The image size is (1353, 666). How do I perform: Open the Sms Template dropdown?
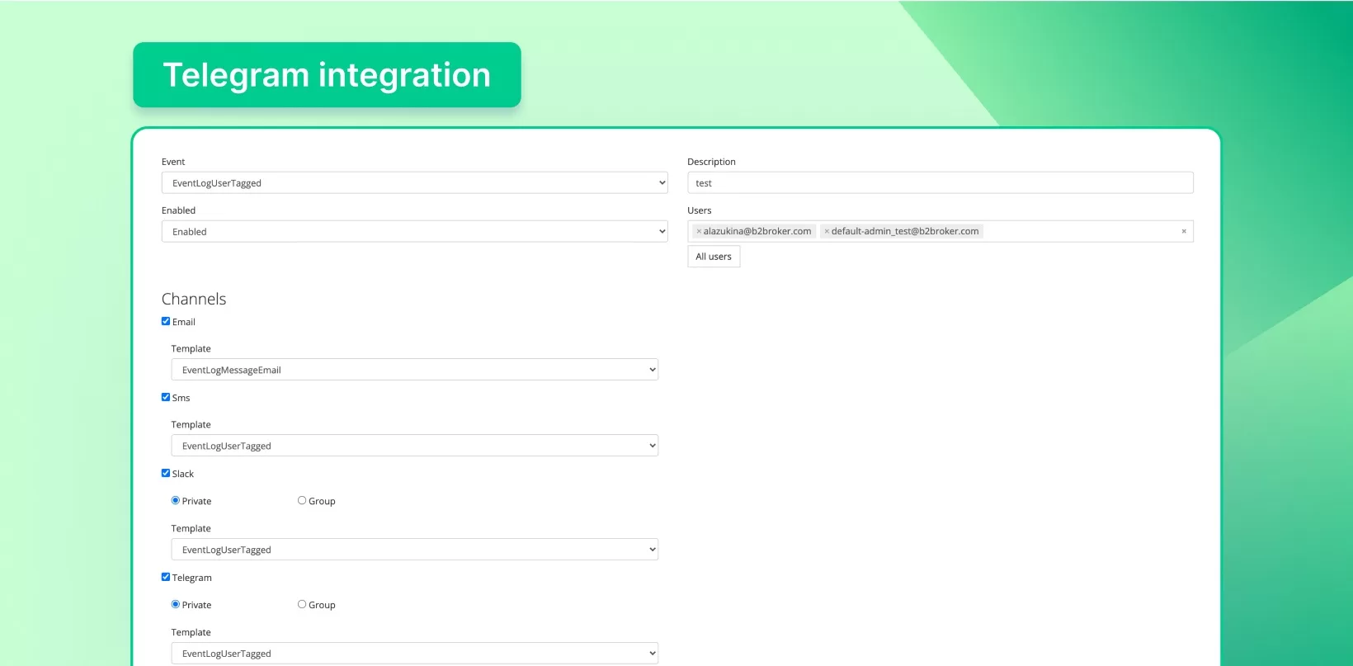tap(414, 445)
